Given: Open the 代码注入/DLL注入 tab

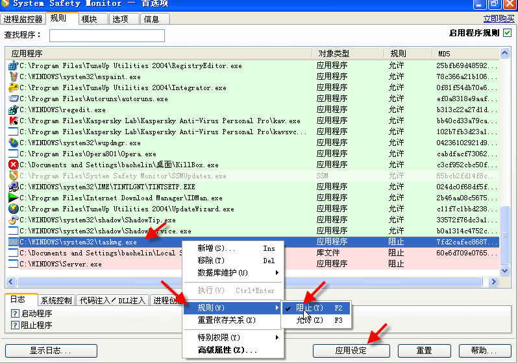Looking at the screenshot, I should pyautogui.click(x=113, y=300).
